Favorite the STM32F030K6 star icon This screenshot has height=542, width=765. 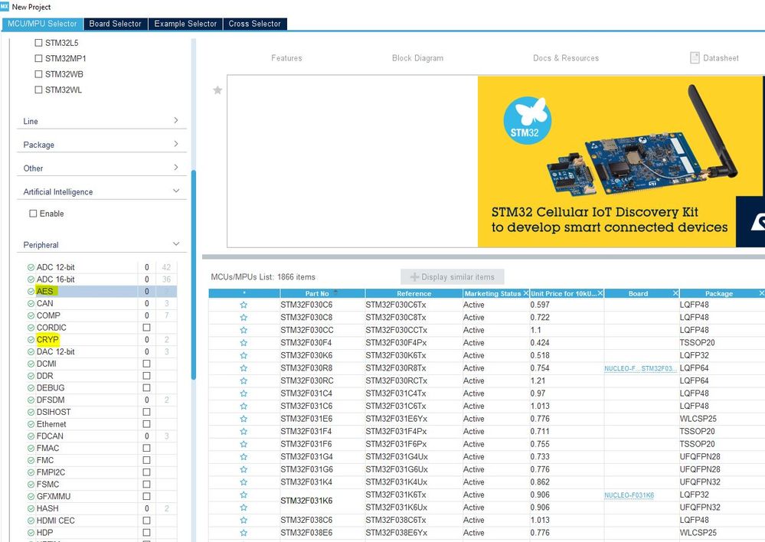[x=244, y=356]
